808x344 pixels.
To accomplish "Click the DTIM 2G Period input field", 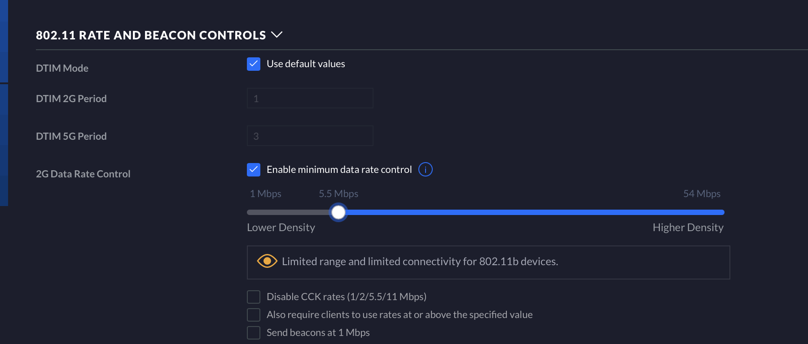I will point(310,99).
